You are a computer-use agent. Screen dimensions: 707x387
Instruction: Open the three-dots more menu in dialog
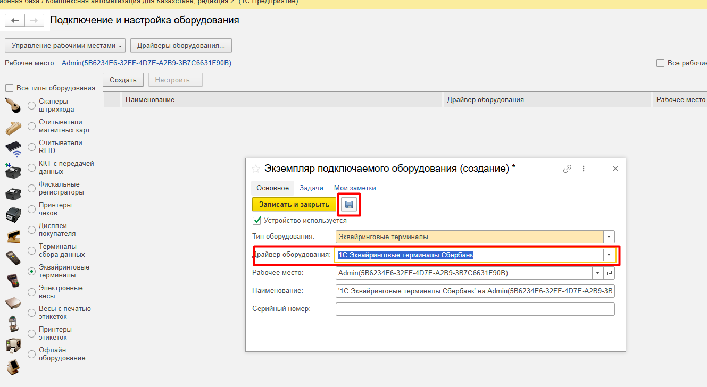point(584,169)
